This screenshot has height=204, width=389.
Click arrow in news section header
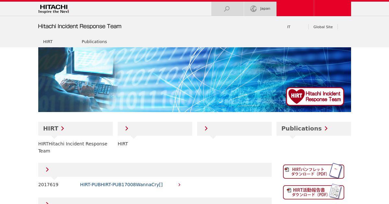47,170
